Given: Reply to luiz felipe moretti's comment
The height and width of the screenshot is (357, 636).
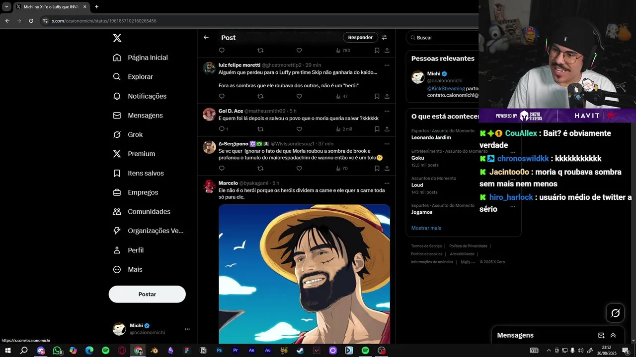Looking at the screenshot, I should click(x=222, y=96).
